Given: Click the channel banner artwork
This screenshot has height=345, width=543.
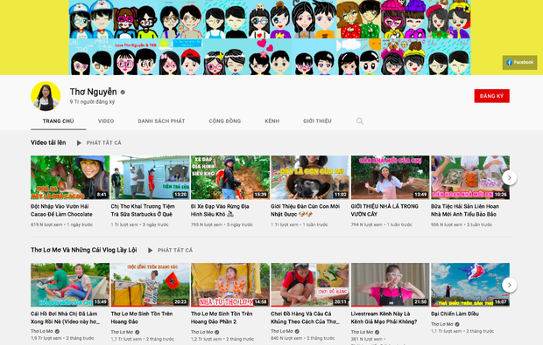Looking at the screenshot, I should coord(270,38).
